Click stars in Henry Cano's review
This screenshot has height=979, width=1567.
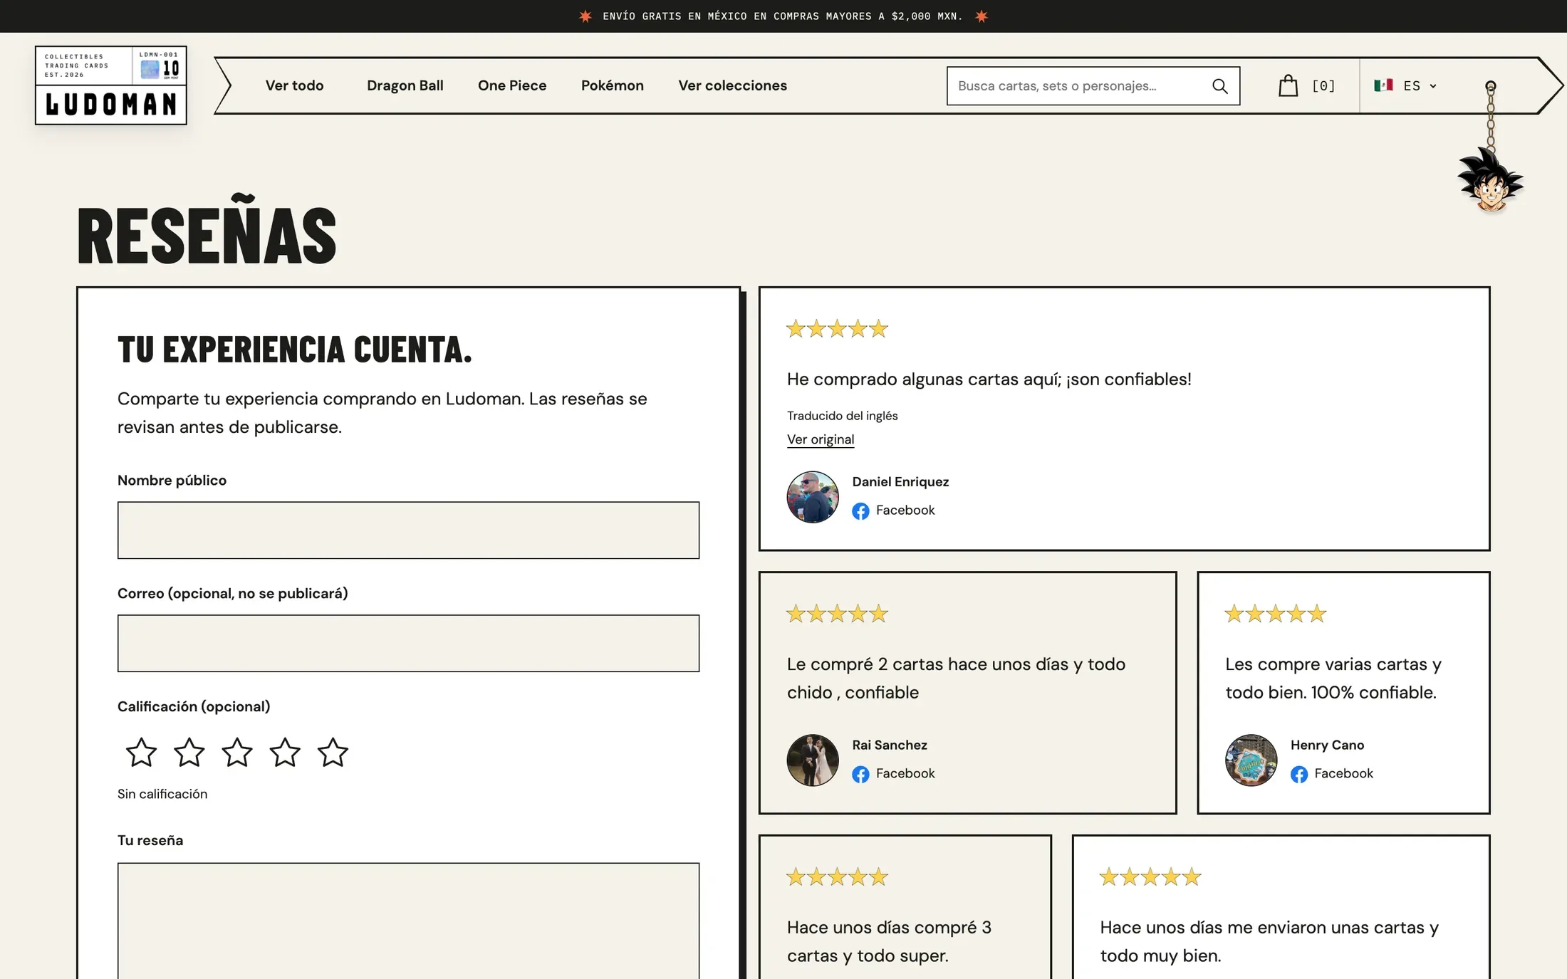point(1275,614)
